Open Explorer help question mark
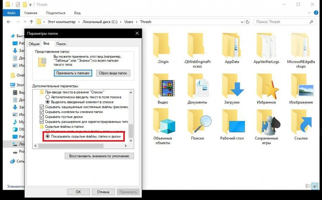This screenshot has height=200, width=322. pyautogui.click(x=316, y=13)
